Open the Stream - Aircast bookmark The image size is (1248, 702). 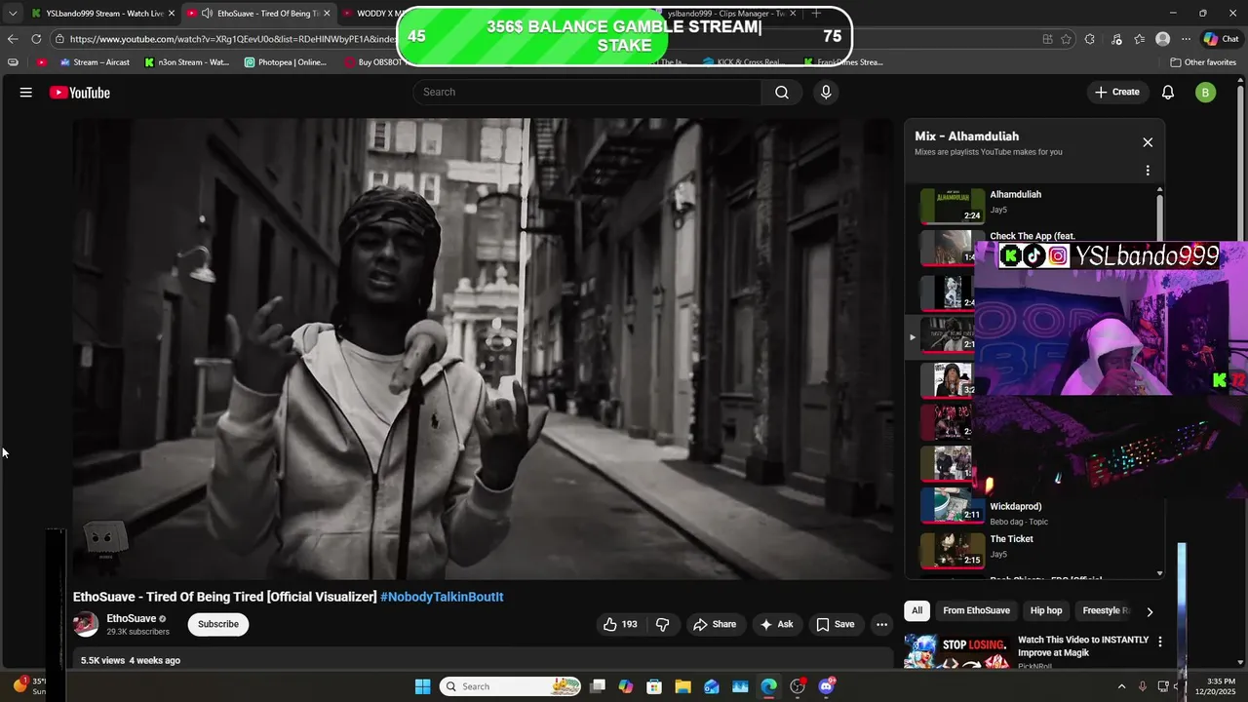(95, 62)
